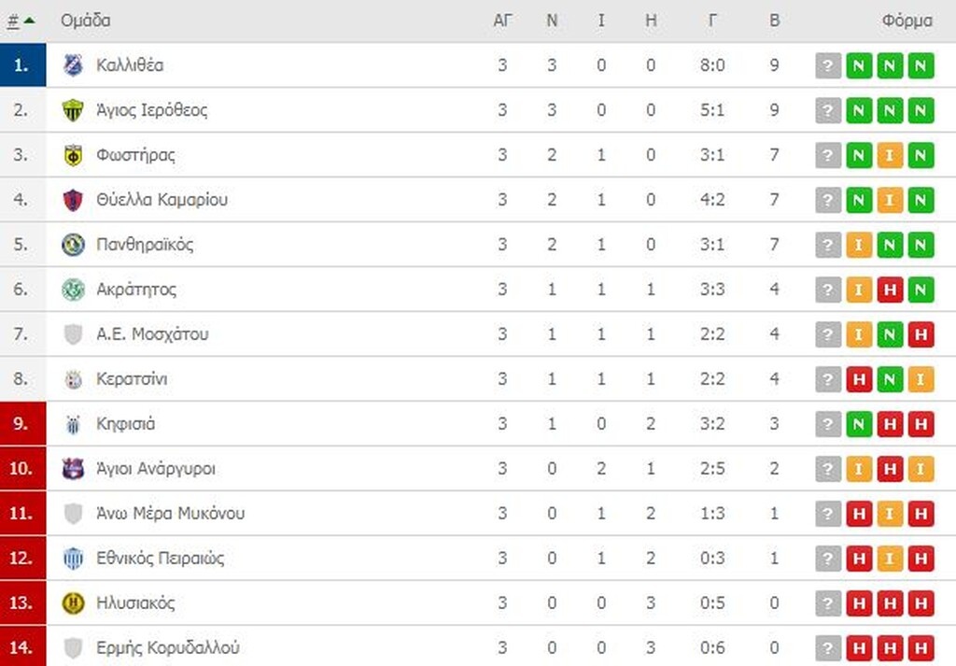Click the Άγιος Ιερόθεος team crest

(x=73, y=110)
